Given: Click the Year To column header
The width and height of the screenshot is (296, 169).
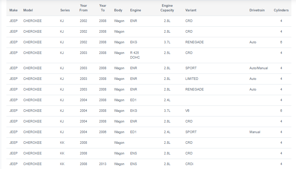Looking at the screenshot, I should pos(103,8).
